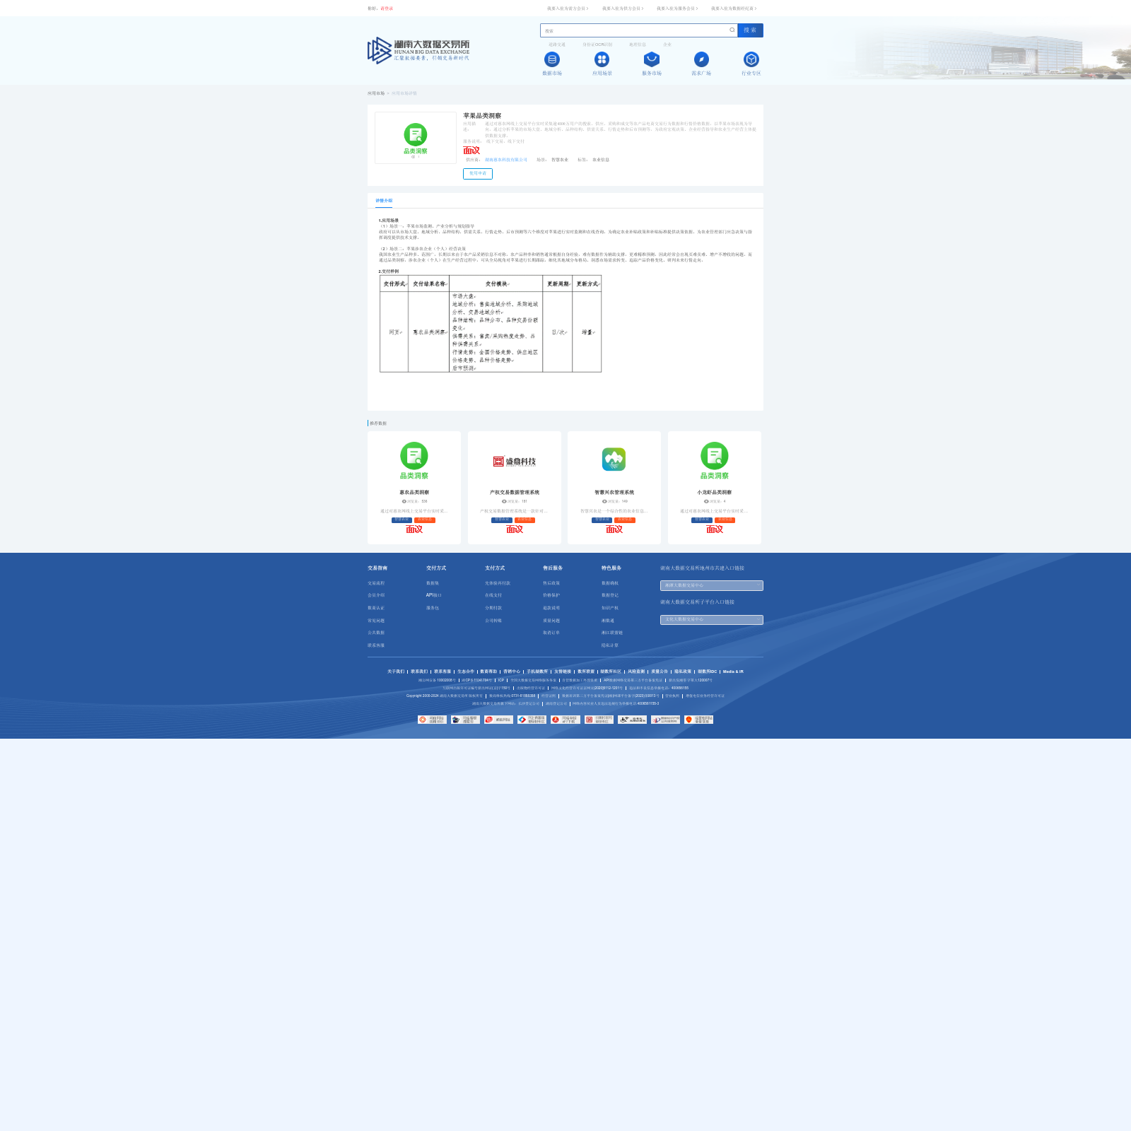
Task: Click the fifth footer badge with red circle
Action: pos(565,720)
